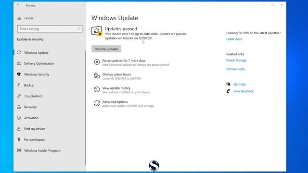This screenshot has height=173, width=308.
Task: Open the Activation section
Action: (x=31, y=118)
